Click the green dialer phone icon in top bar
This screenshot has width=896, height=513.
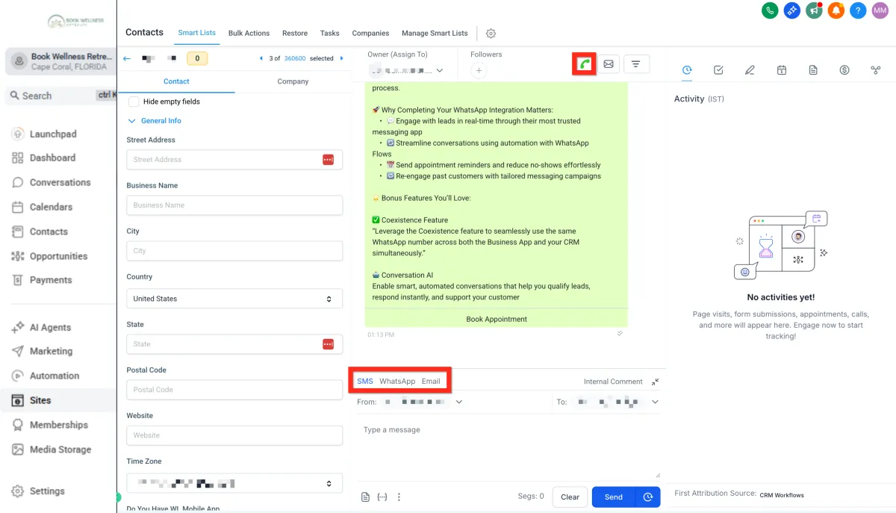tap(770, 10)
